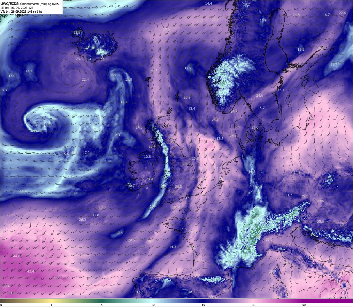Click the '13.7' value label
Screen dimensions: 353x307
[x=288, y=195]
